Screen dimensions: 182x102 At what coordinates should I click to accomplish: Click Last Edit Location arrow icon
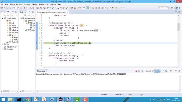tap(113, 8)
